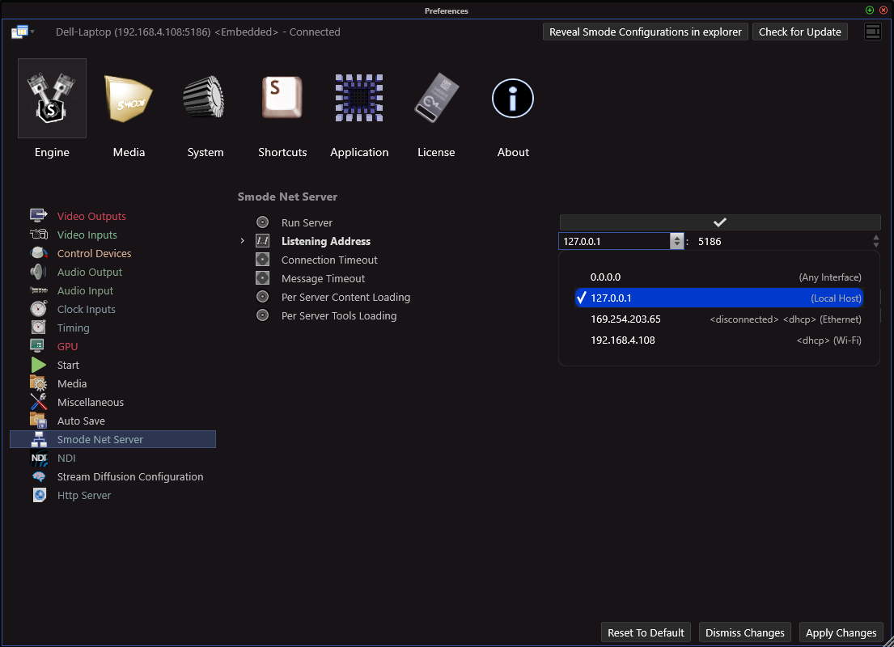Click the Apply Changes button
894x647 pixels.
pos(841,632)
